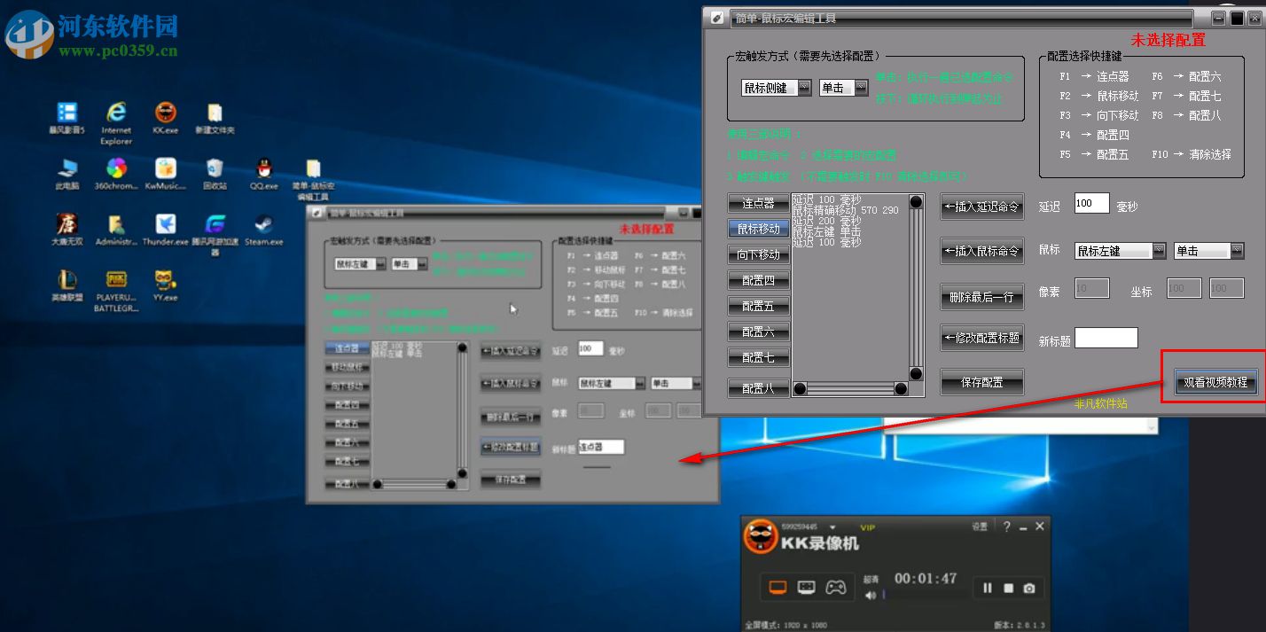Launch 英雄联盟 desktop shortcut
The height and width of the screenshot is (632, 1266).
pyautogui.click(x=67, y=285)
